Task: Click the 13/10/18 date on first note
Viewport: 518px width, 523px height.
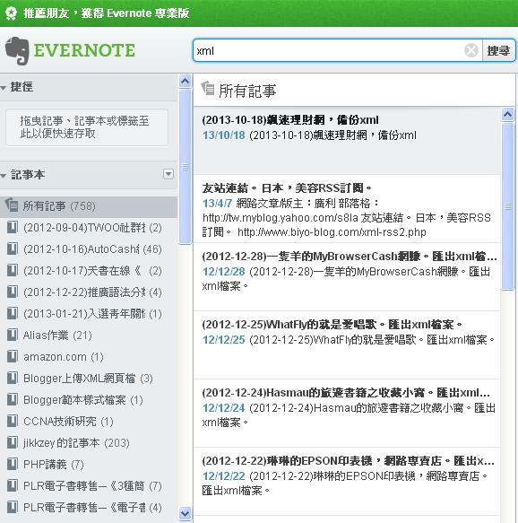Action: (224, 135)
